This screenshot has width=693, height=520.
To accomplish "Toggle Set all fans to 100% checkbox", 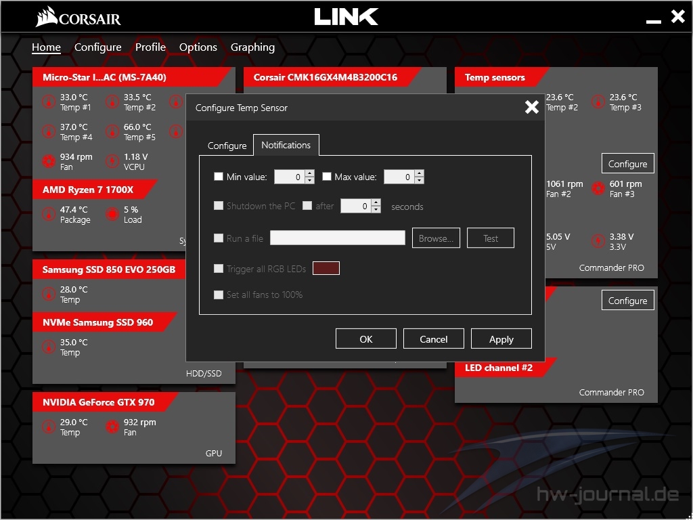I will pos(219,295).
